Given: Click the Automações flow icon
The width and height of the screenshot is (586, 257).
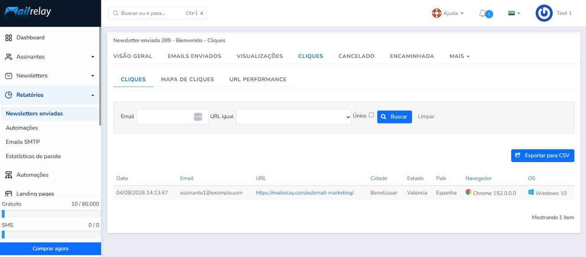Looking at the screenshot, I should (x=9, y=175).
